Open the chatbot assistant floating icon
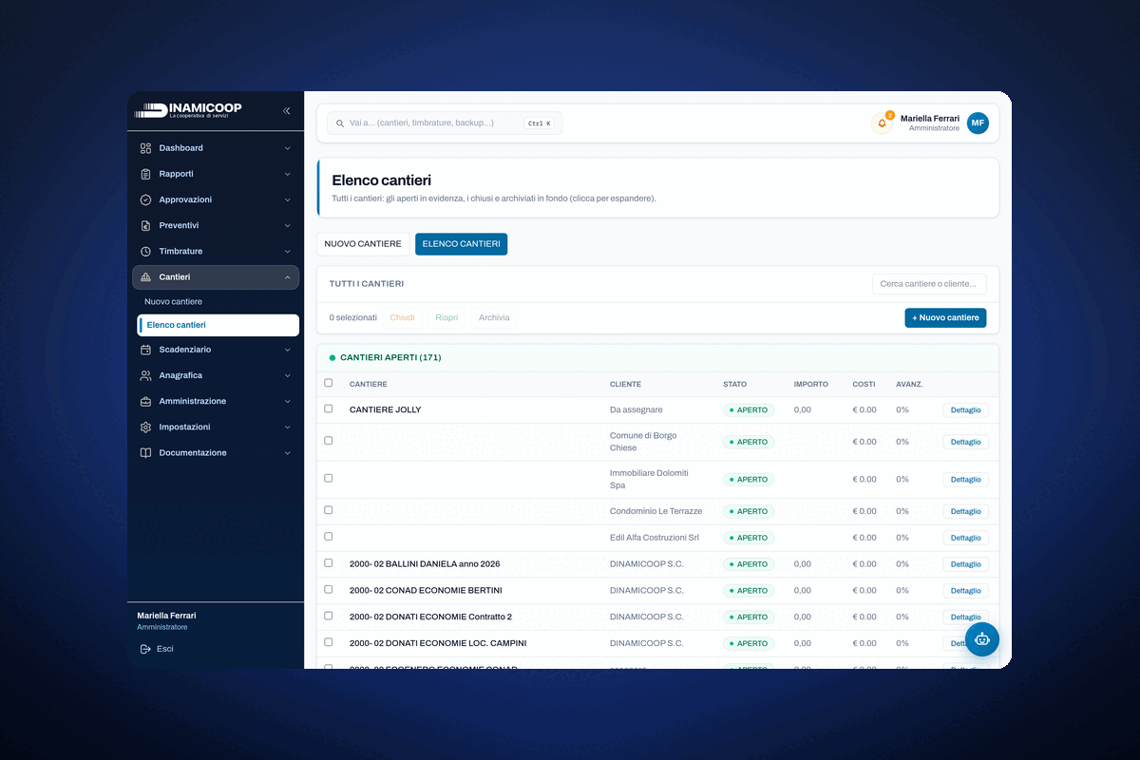This screenshot has height=760, width=1140. point(982,639)
